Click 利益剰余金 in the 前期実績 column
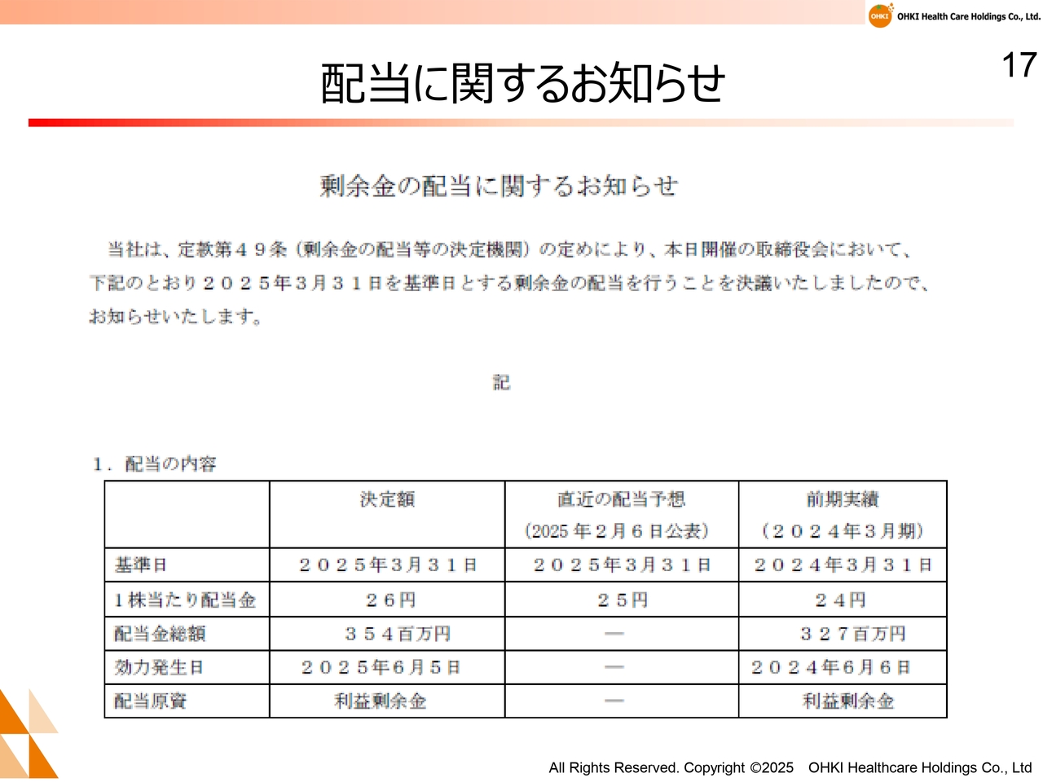This screenshot has height=782, width=1043. coord(848,701)
